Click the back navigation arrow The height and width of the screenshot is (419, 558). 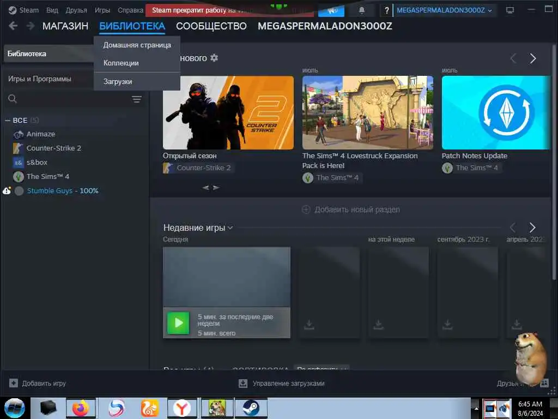(x=13, y=26)
